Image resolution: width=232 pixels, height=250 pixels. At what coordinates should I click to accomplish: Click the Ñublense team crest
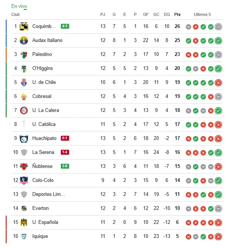(24, 166)
